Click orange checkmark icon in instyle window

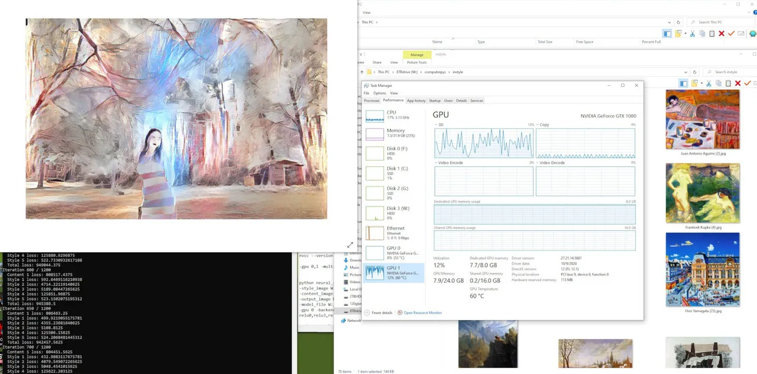[748, 83]
